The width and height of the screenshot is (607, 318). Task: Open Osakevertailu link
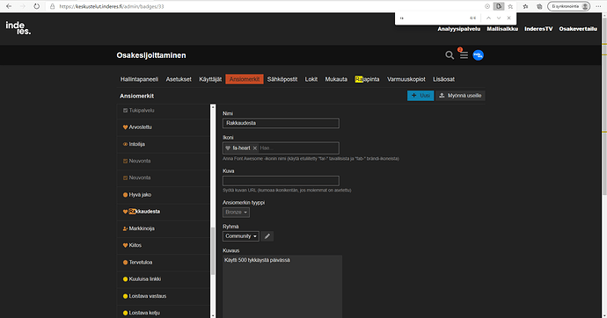(x=578, y=29)
